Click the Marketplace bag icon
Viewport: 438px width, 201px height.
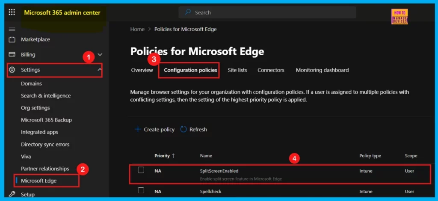(x=12, y=39)
